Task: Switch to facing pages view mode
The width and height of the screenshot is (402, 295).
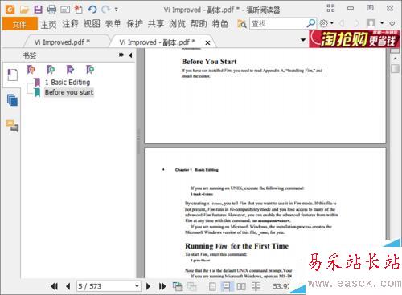Action: 241,286
